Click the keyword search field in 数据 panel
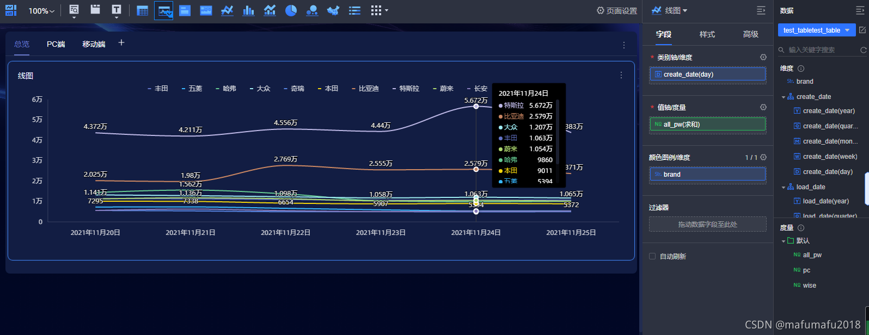This screenshot has height=335, width=869. [x=818, y=49]
